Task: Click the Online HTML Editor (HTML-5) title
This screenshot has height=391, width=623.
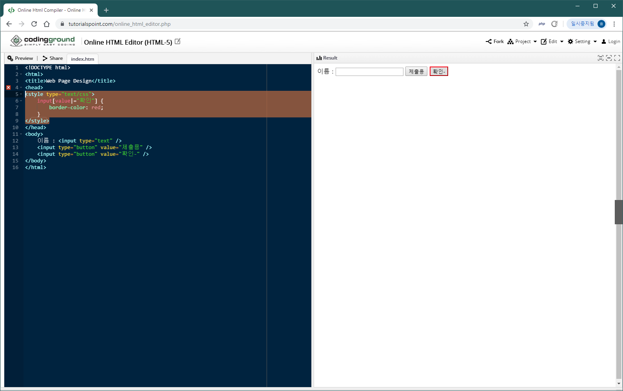Action: coord(128,42)
